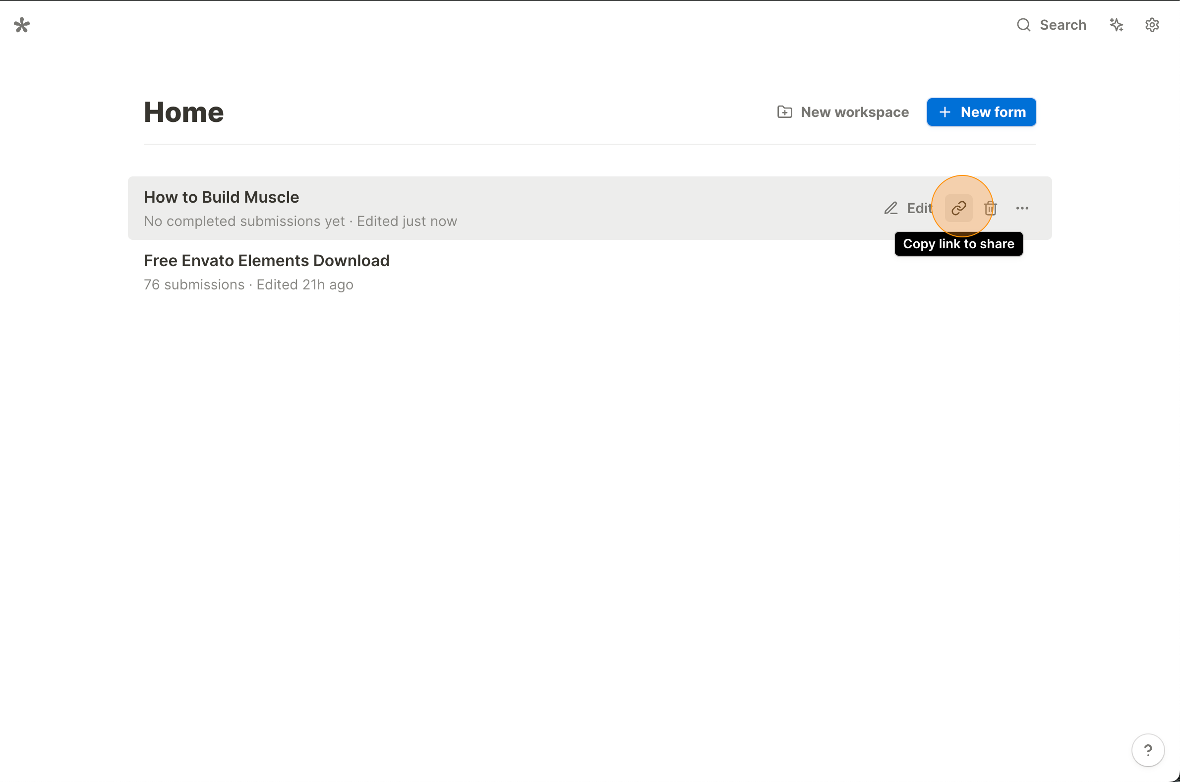Click the Tally asterisk logo
The width and height of the screenshot is (1180, 782).
(22, 25)
